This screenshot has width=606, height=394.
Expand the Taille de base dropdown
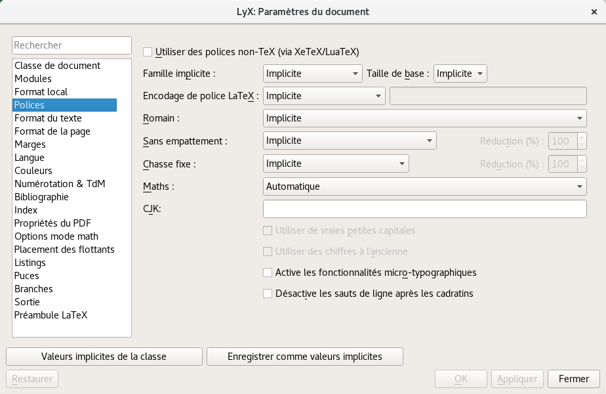tap(460, 74)
